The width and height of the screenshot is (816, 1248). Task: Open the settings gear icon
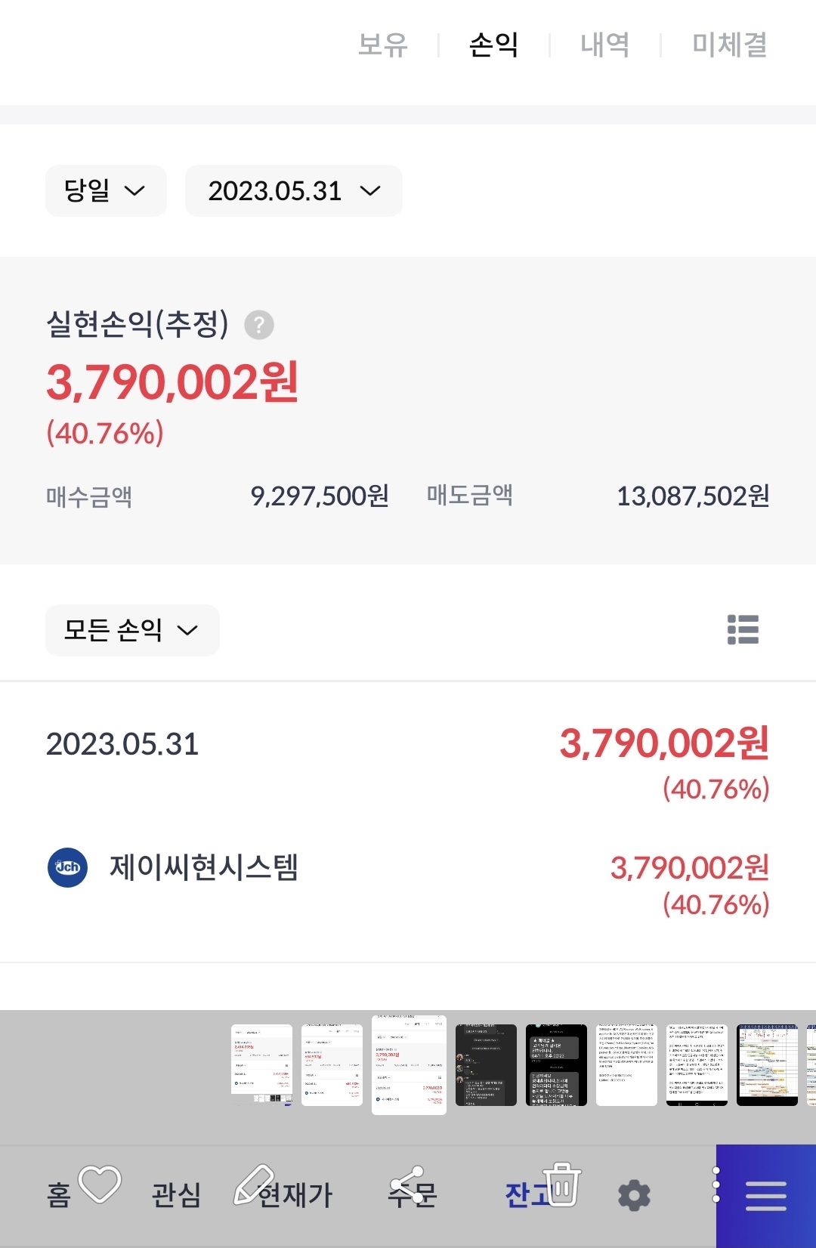pos(634,1196)
